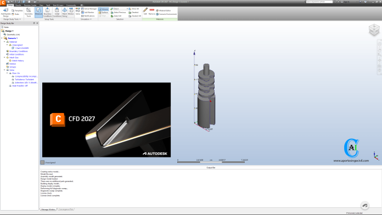Click the floating round button near status bar
The image size is (382, 215).
coord(365,206)
